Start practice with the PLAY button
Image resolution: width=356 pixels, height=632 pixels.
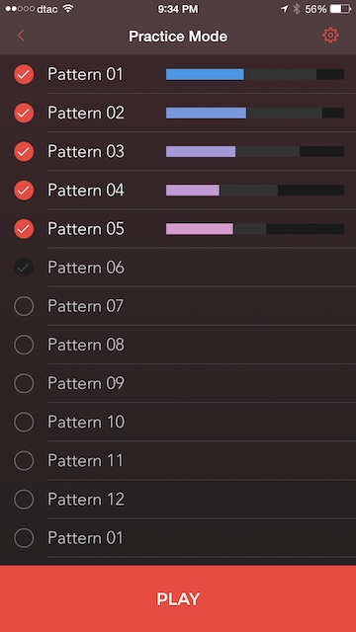click(178, 598)
